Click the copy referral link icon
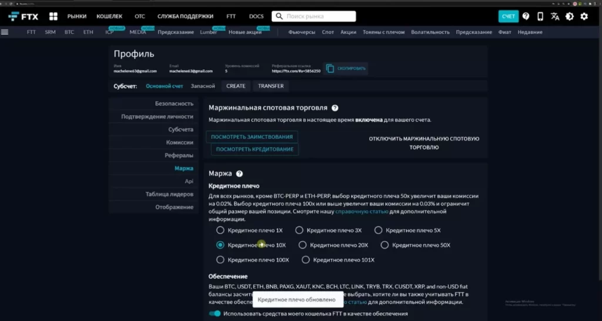This screenshot has width=602, height=321. coord(330,68)
